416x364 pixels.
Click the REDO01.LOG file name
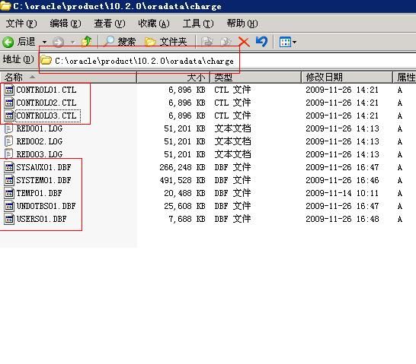(40, 128)
